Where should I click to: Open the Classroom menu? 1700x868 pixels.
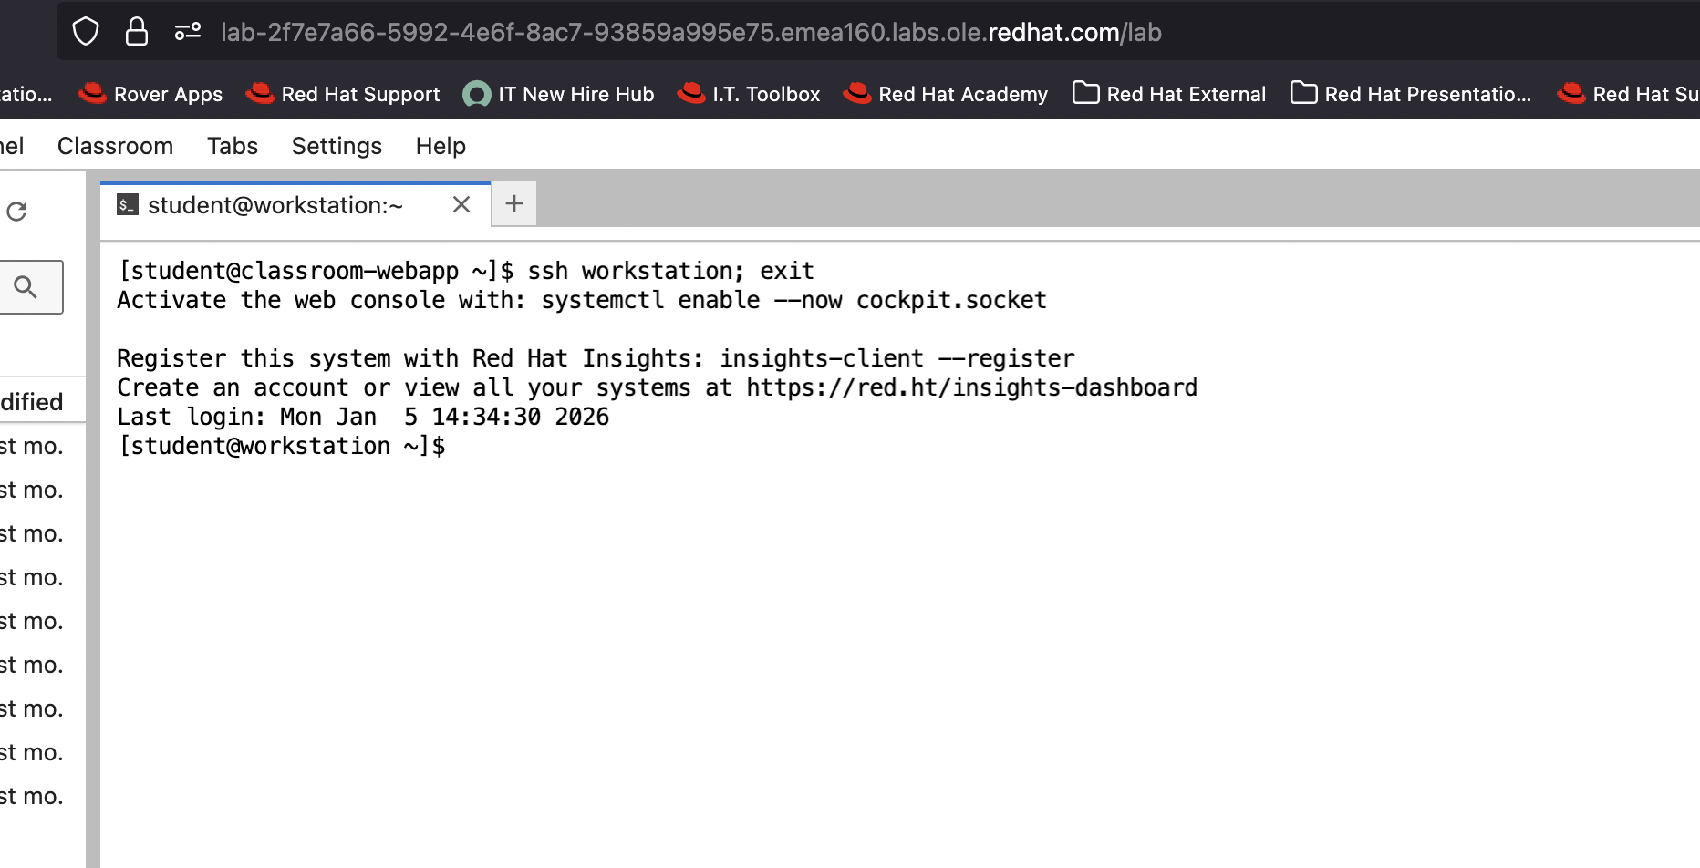[x=115, y=146]
